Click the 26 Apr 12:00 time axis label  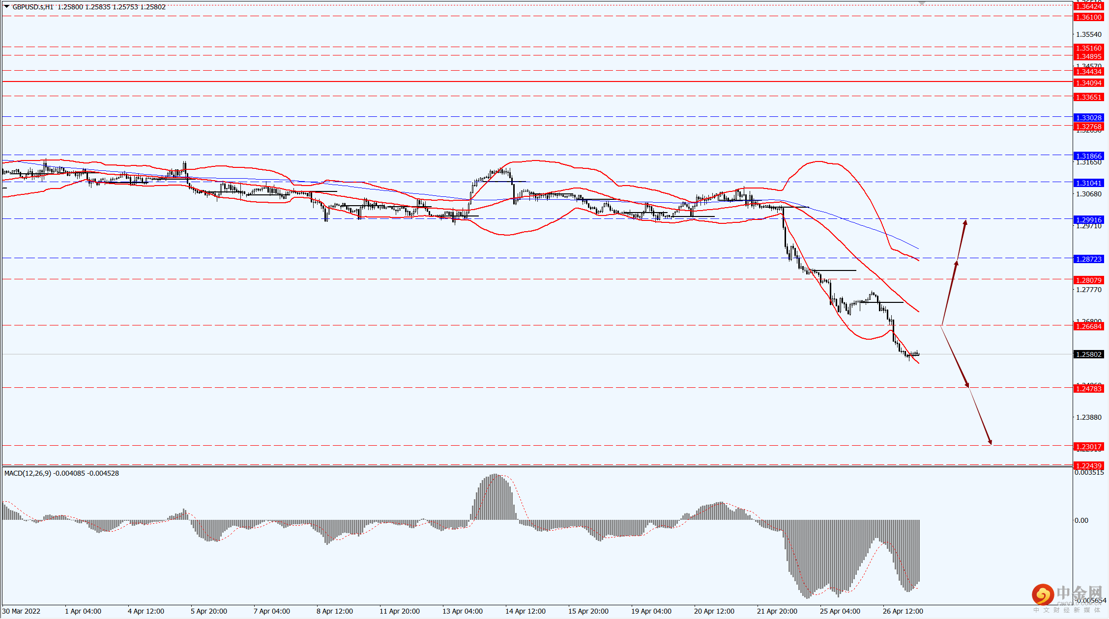coord(903,611)
